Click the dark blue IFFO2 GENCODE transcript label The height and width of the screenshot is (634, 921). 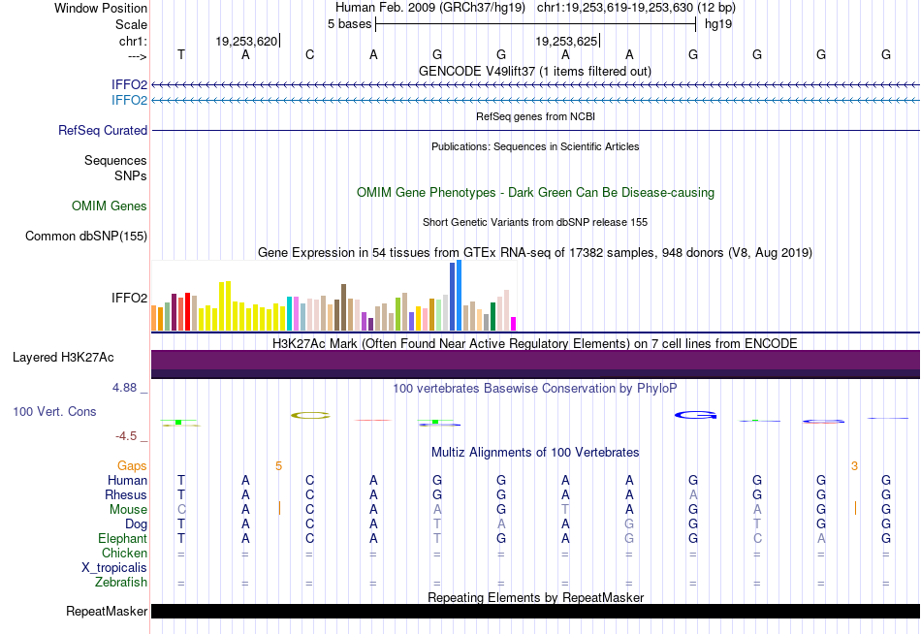click(129, 84)
